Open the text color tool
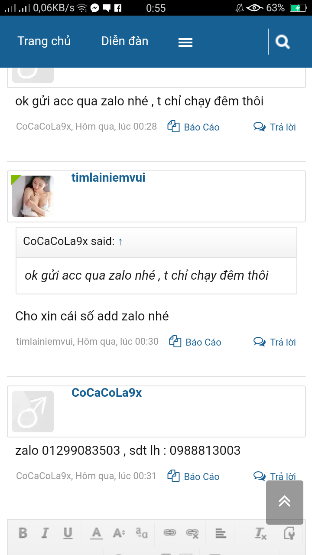 pos(96,533)
